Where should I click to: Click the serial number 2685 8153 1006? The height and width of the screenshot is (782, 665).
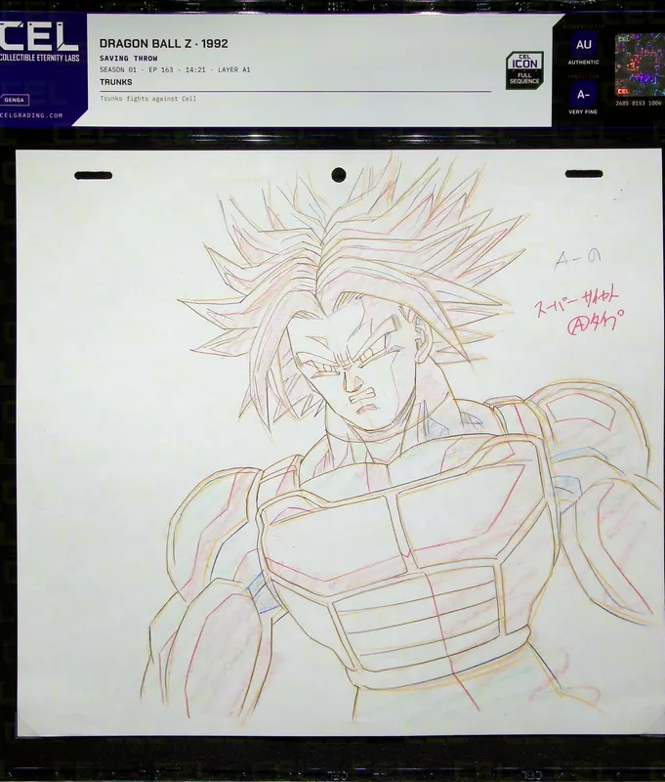(639, 104)
